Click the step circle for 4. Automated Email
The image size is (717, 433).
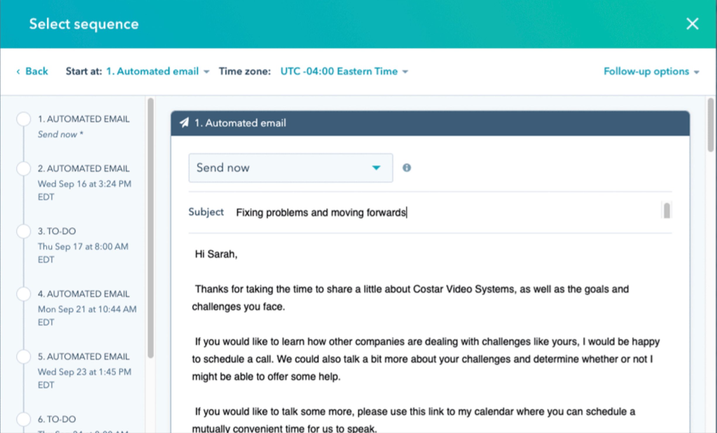click(x=24, y=294)
